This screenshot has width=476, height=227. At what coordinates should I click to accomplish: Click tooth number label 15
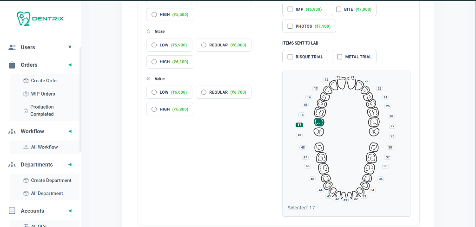(x=305, y=105)
